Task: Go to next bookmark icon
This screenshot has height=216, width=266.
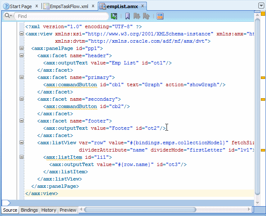Action: (137, 16)
